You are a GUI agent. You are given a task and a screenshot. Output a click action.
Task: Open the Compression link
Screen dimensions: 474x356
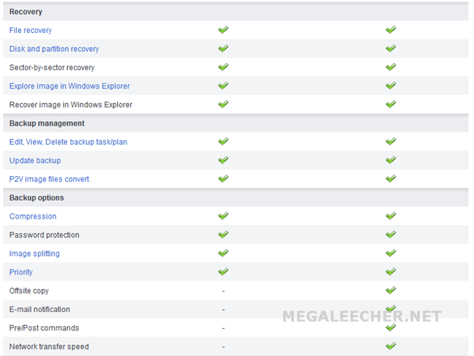[33, 216]
